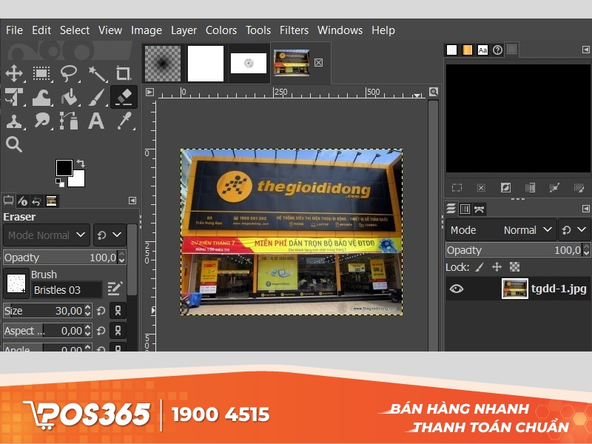Adjust the layer Opacity slider

coord(514,250)
